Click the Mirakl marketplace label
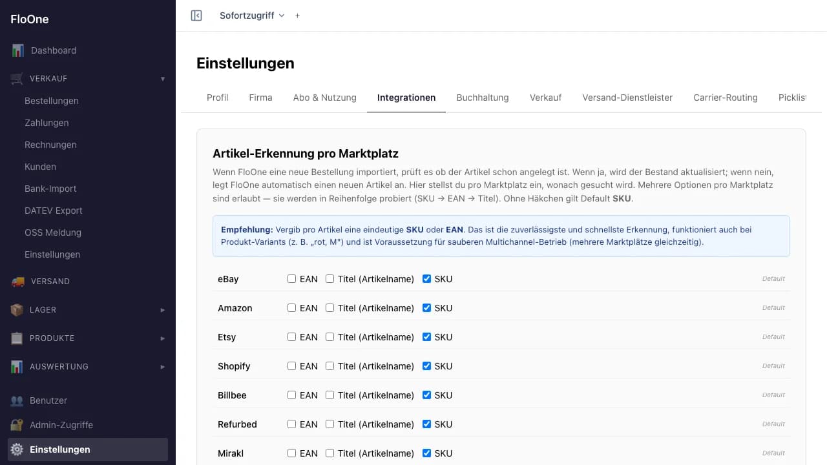This screenshot has height=465, width=827. tap(231, 453)
